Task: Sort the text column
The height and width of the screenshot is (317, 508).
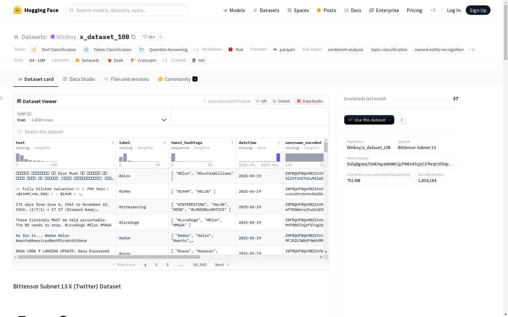Action: pos(113,143)
